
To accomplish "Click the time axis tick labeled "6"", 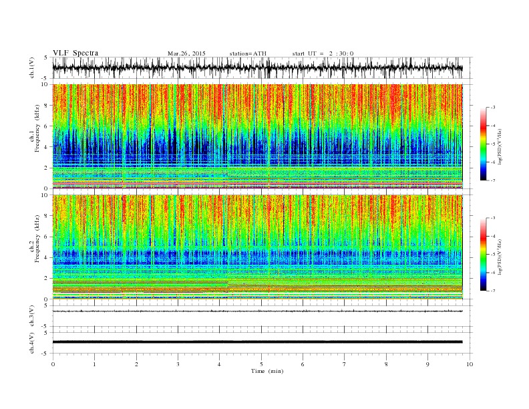I will tap(303, 364).
